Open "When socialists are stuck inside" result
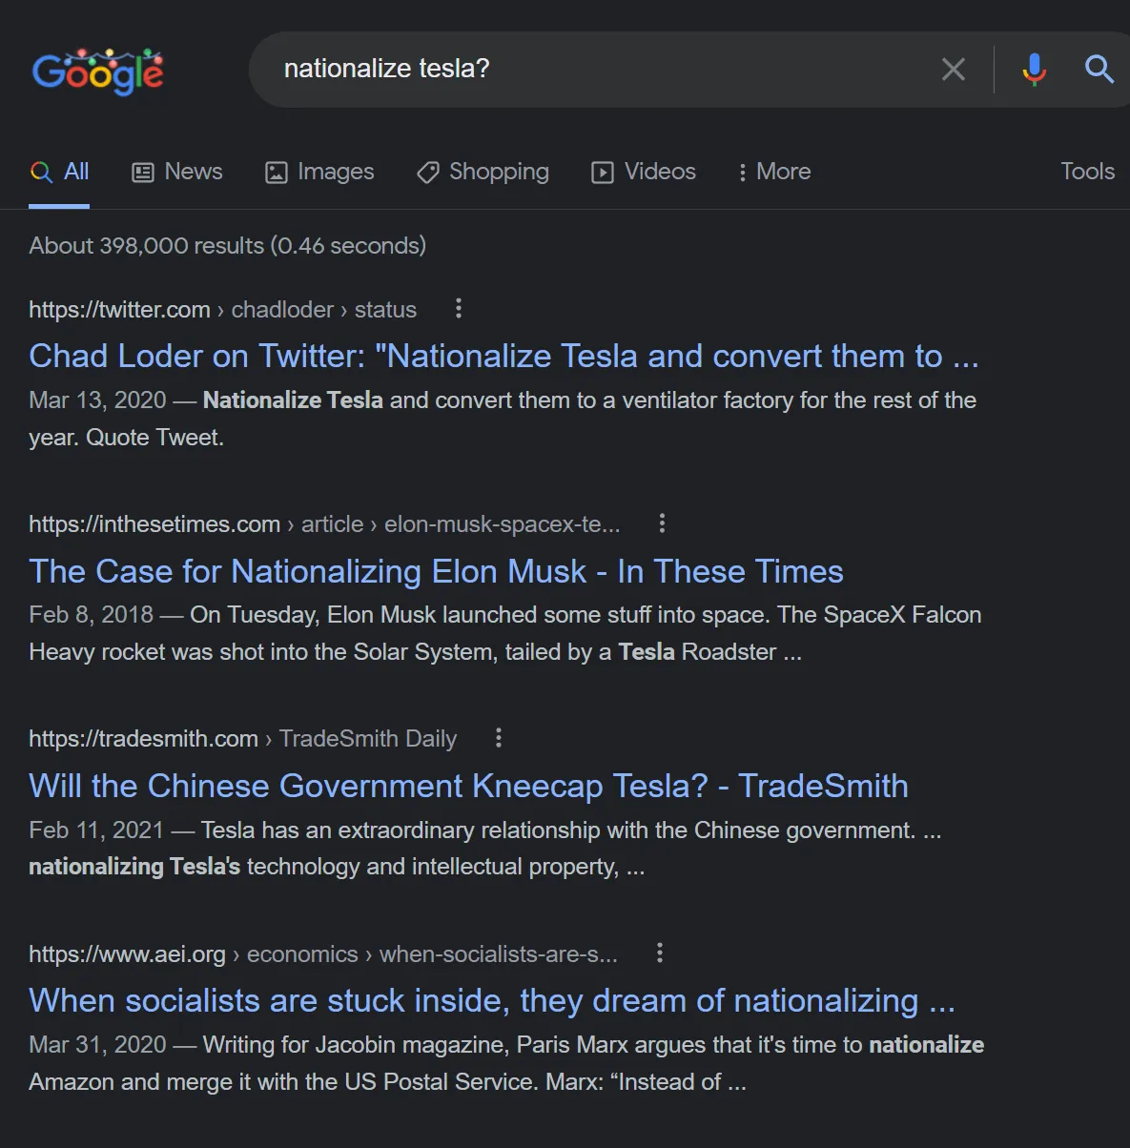The height and width of the screenshot is (1148, 1130). (492, 1000)
